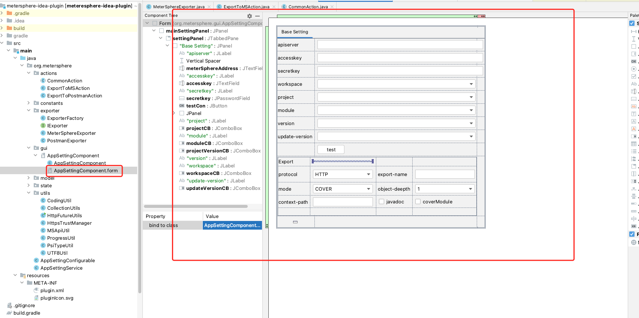639x318 pixels.
Task: Pick the VSpacer icon in the Palette
Action: [x=634, y=39]
